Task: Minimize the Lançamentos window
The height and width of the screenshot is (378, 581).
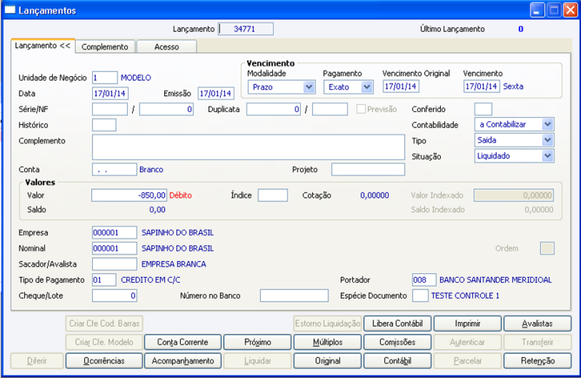Action: click(537, 10)
